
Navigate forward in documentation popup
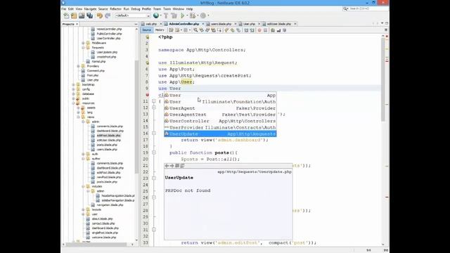[172, 166]
